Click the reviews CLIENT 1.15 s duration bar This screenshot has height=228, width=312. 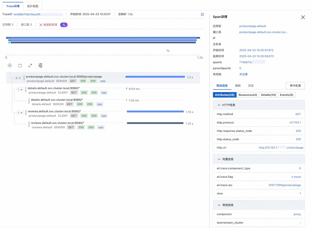155,112
